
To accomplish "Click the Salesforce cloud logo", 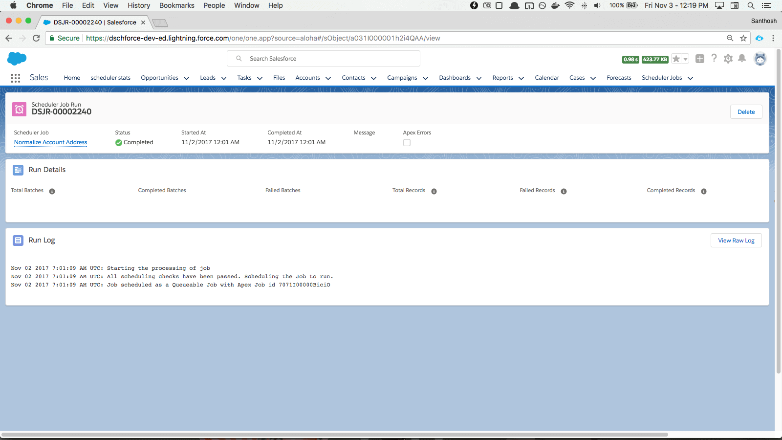I will tap(17, 59).
